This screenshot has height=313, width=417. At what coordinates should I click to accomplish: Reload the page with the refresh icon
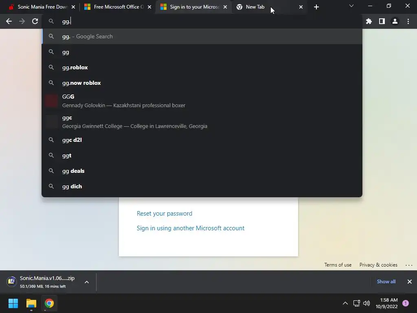coord(35,21)
